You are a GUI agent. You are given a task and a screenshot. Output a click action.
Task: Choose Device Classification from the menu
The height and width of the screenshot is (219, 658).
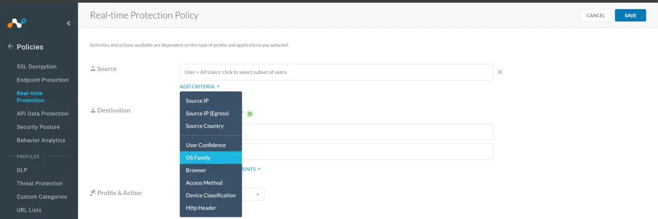point(211,195)
